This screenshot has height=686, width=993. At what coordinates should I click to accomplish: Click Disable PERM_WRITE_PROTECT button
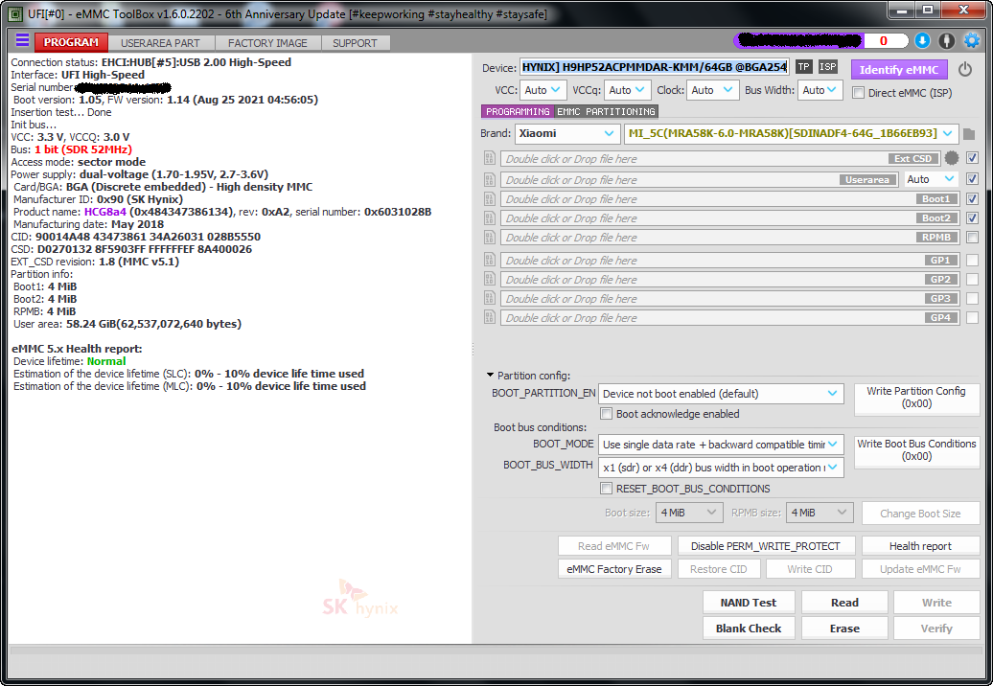coord(766,546)
